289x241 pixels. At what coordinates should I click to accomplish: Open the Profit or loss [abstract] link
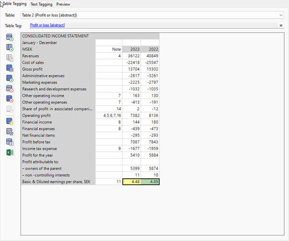click(47, 25)
